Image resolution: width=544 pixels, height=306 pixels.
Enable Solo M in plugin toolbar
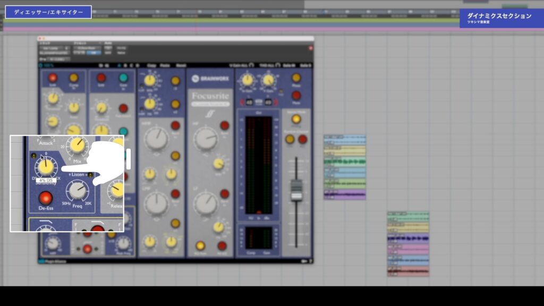tap(289, 65)
